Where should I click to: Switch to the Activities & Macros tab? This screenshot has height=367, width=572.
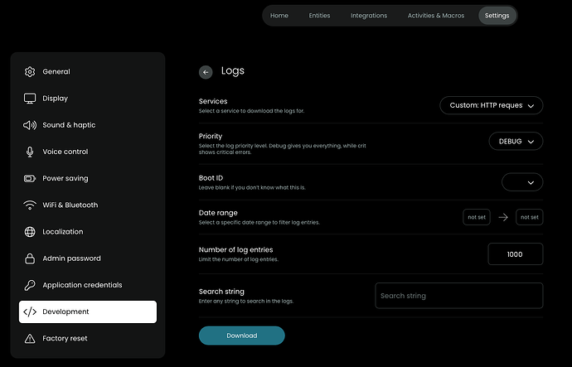pyautogui.click(x=436, y=16)
